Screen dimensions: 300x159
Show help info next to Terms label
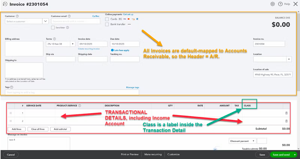pos(54,39)
